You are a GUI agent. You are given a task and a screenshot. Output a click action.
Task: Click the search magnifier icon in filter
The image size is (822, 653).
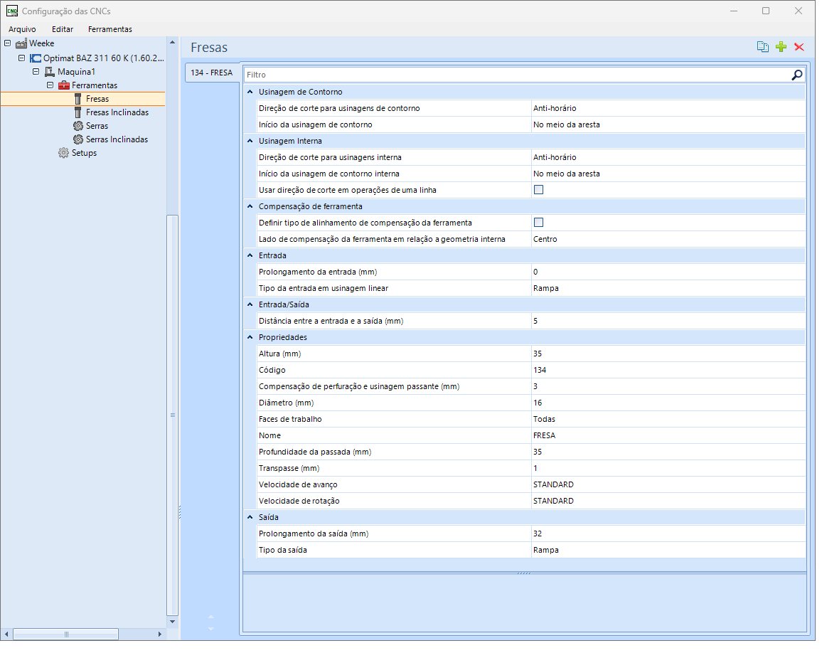[797, 75]
